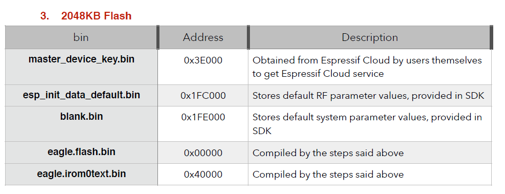Select address value 0x1FE000
505x194 pixels.
pyautogui.click(x=203, y=117)
